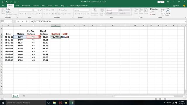This screenshot has height=105, width=187.
Task: Click the Windows Start button
Action: (x=3, y=103)
